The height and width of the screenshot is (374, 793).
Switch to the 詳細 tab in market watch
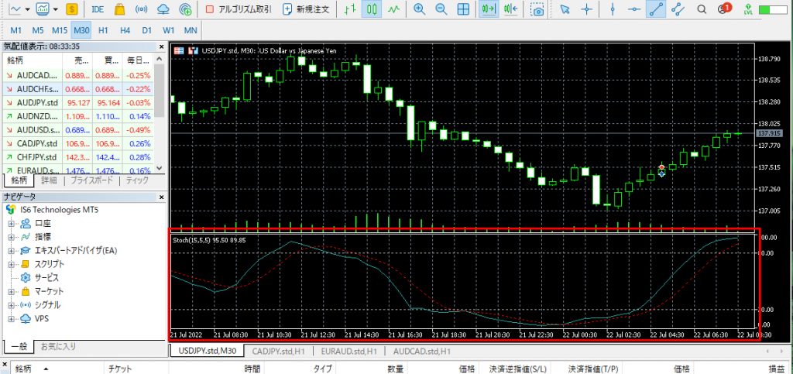[49, 180]
